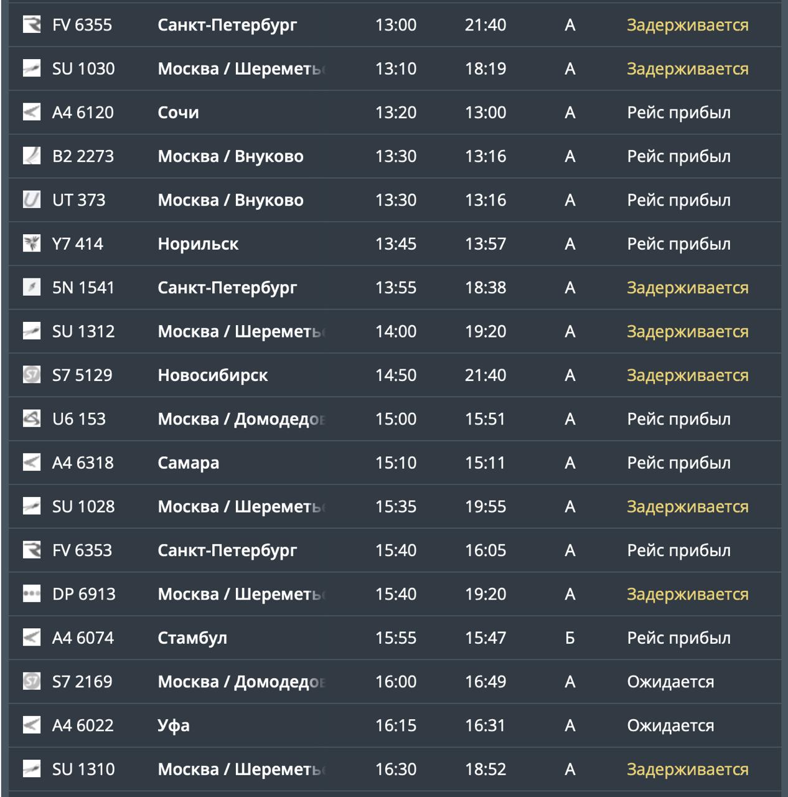This screenshot has width=788, height=797.
Task: Click the Azimuth airline icon for A4 6120
Action: (x=31, y=112)
